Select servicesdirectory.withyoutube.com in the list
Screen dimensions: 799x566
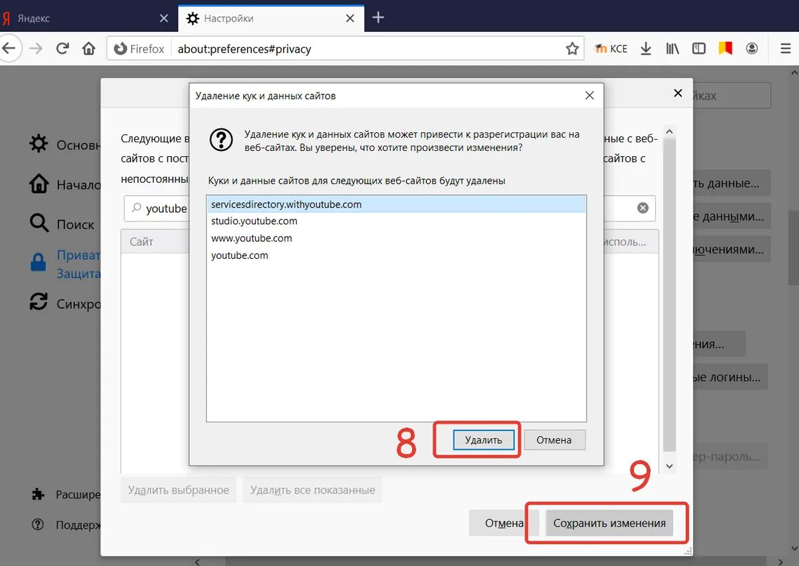396,204
